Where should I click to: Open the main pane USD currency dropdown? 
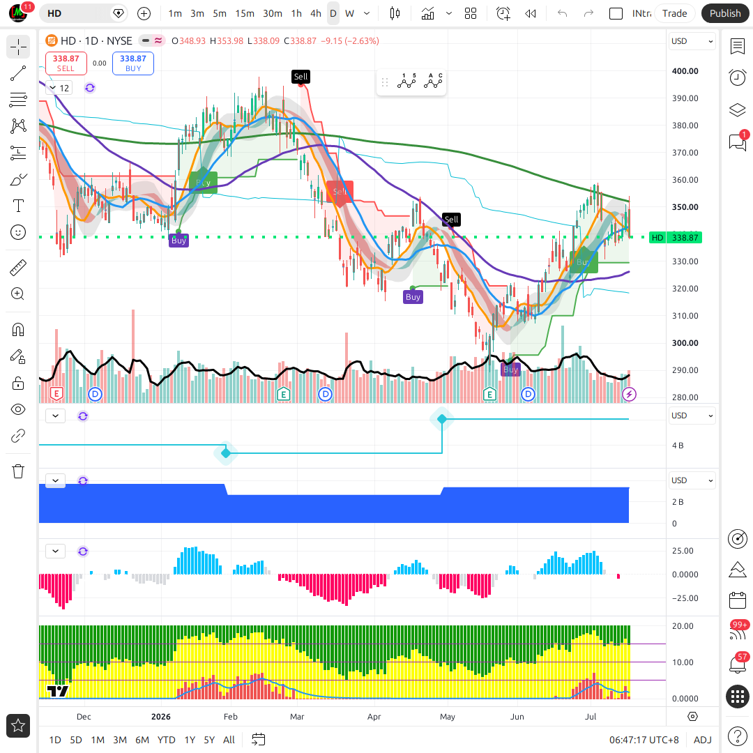pyautogui.click(x=692, y=41)
